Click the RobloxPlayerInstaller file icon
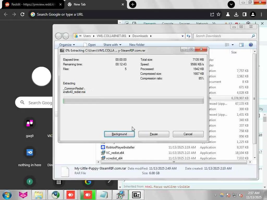Viewport: 267px width, 200px height. [x=103, y=147]
